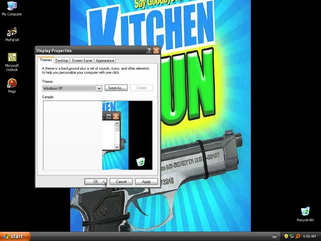Click the taskbar clock showing 6:56 AM
Screen dimensions: 321x241
(309, 236)
